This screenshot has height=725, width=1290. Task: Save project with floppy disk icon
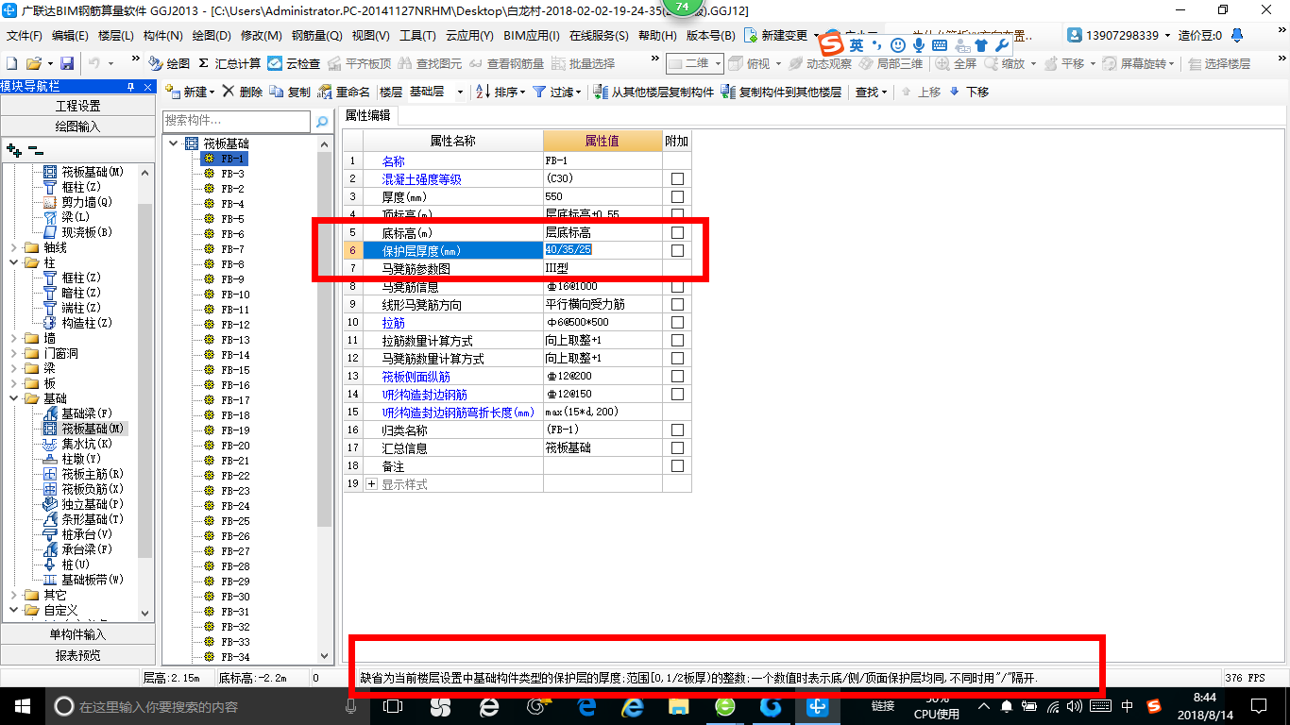coord(67,63)
